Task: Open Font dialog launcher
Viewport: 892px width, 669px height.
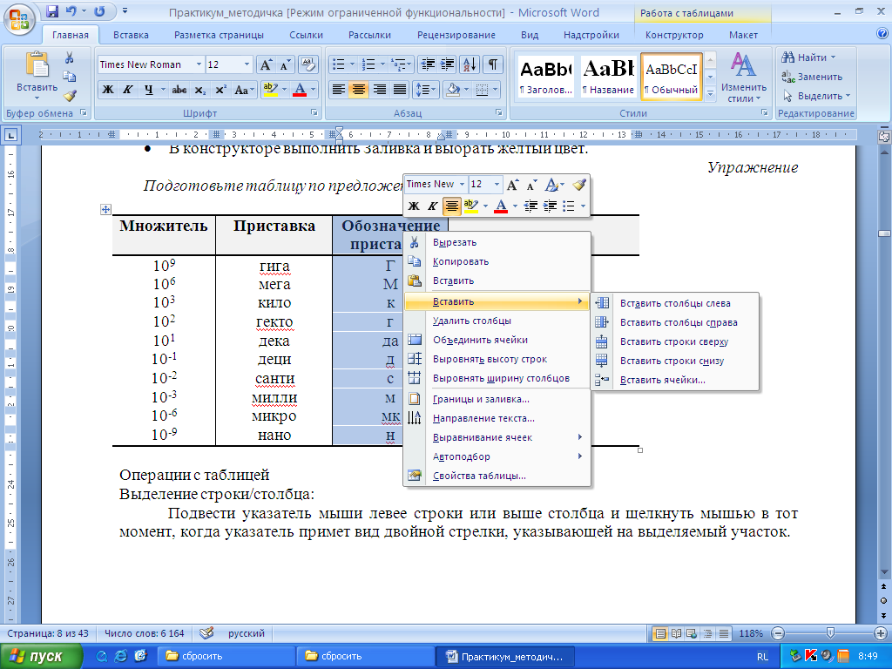Action: pyautogui.click(x=314, y=112)
